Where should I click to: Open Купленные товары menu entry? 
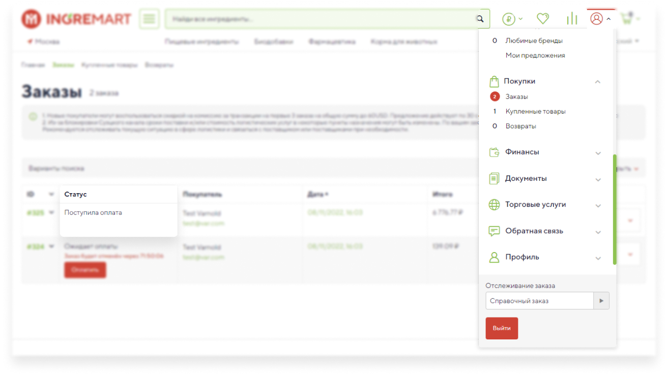[535, 111]
